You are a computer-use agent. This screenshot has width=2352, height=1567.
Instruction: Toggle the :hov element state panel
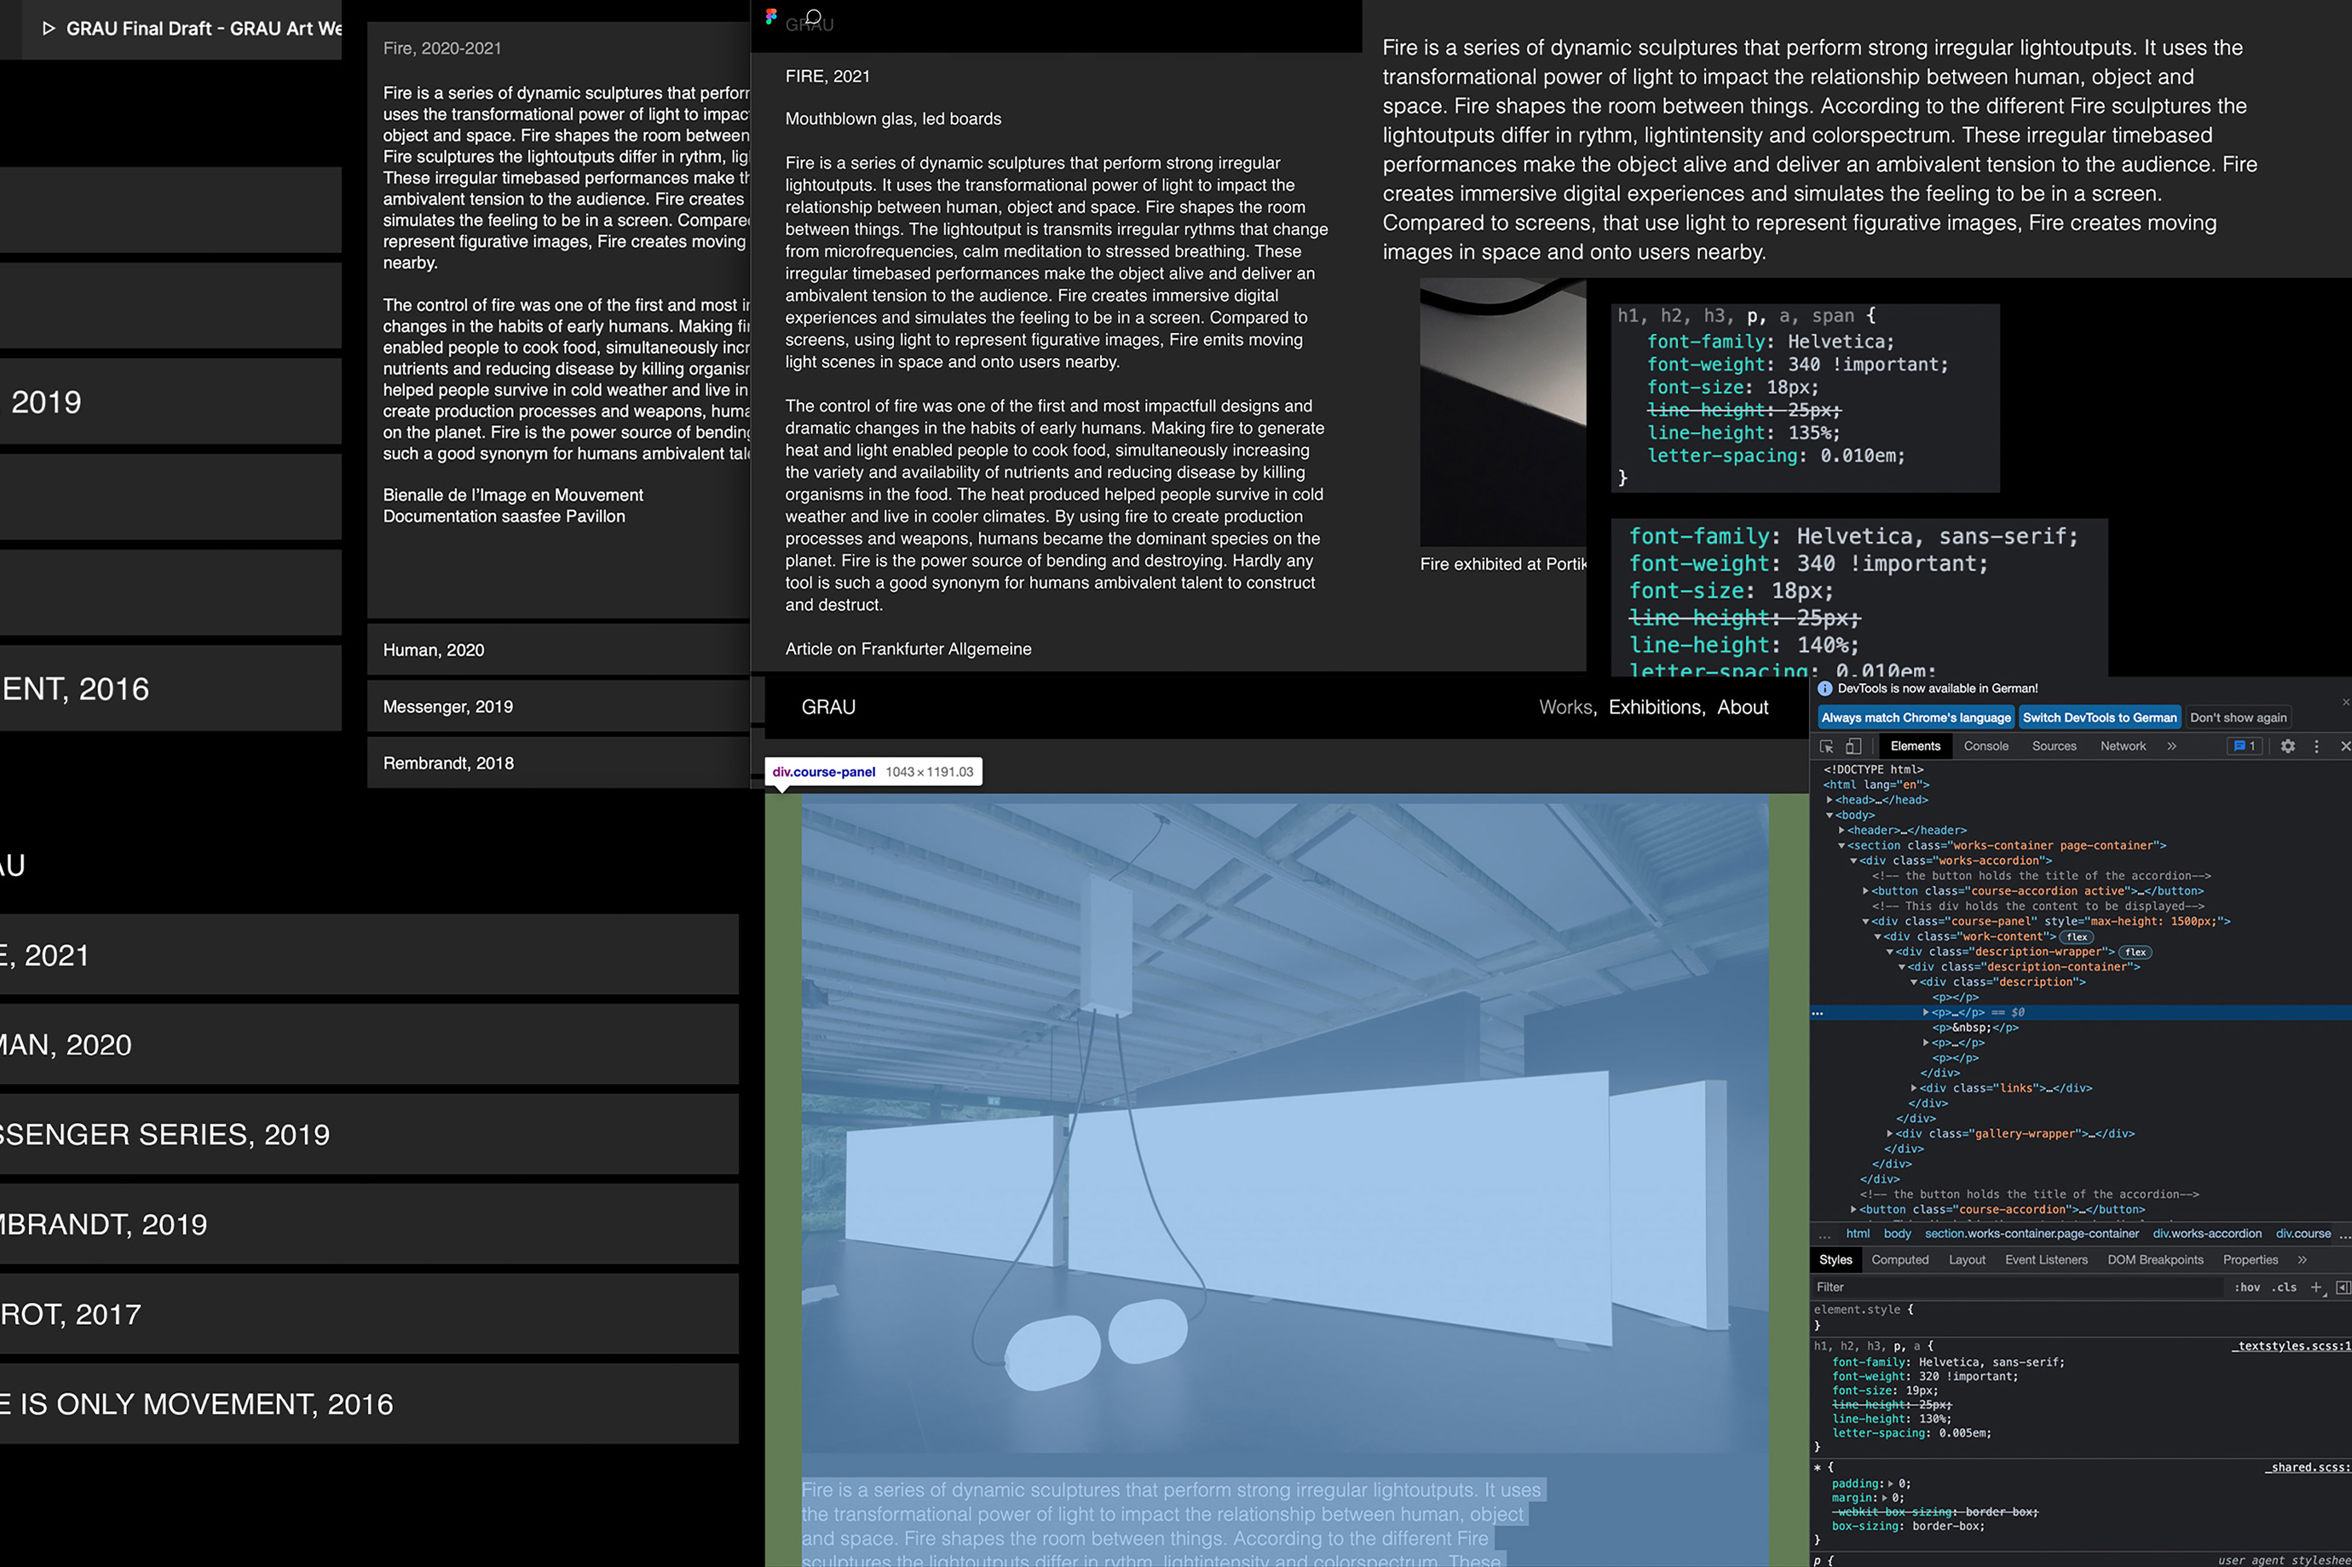coord(2247,1287)
